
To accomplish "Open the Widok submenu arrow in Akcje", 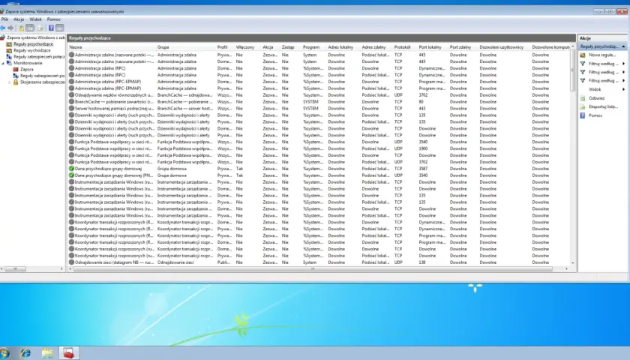I will pos(623,89).
